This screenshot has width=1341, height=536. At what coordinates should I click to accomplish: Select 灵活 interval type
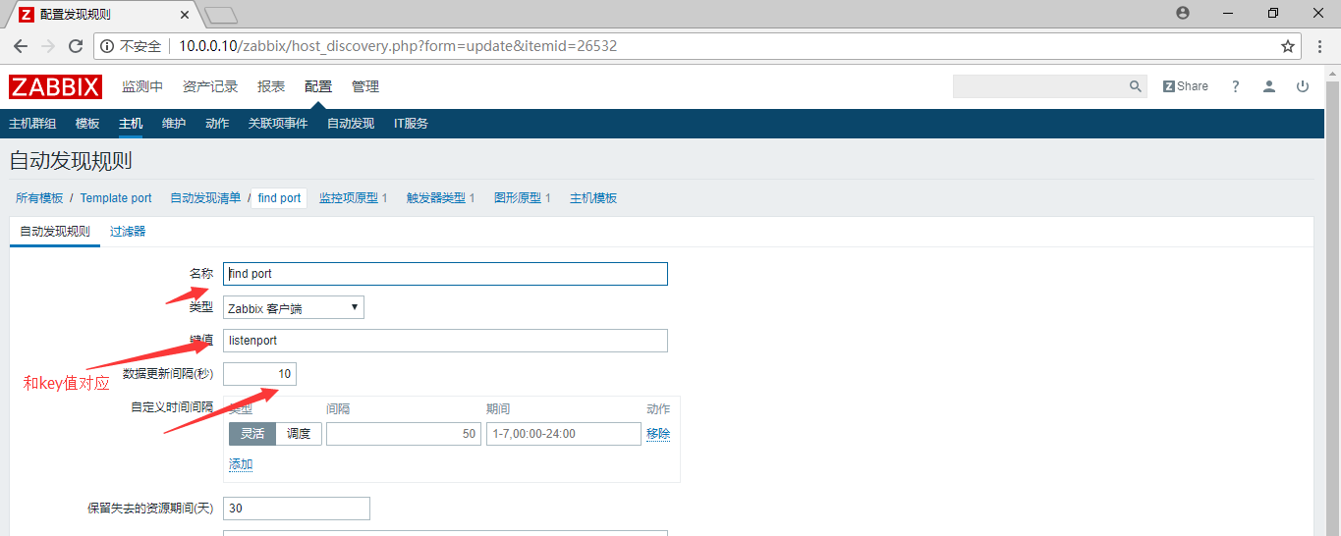coord(252,434)
